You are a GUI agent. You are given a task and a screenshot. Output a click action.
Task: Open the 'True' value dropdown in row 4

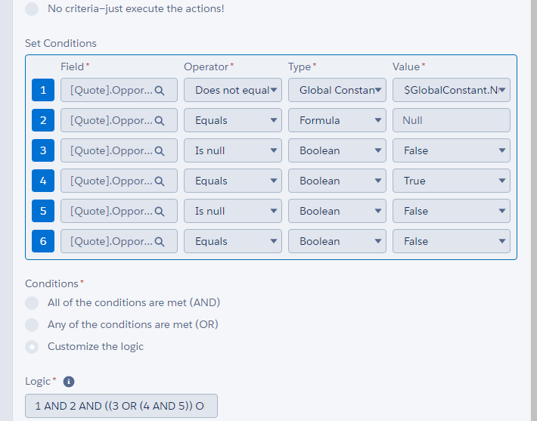coord(452,181)
